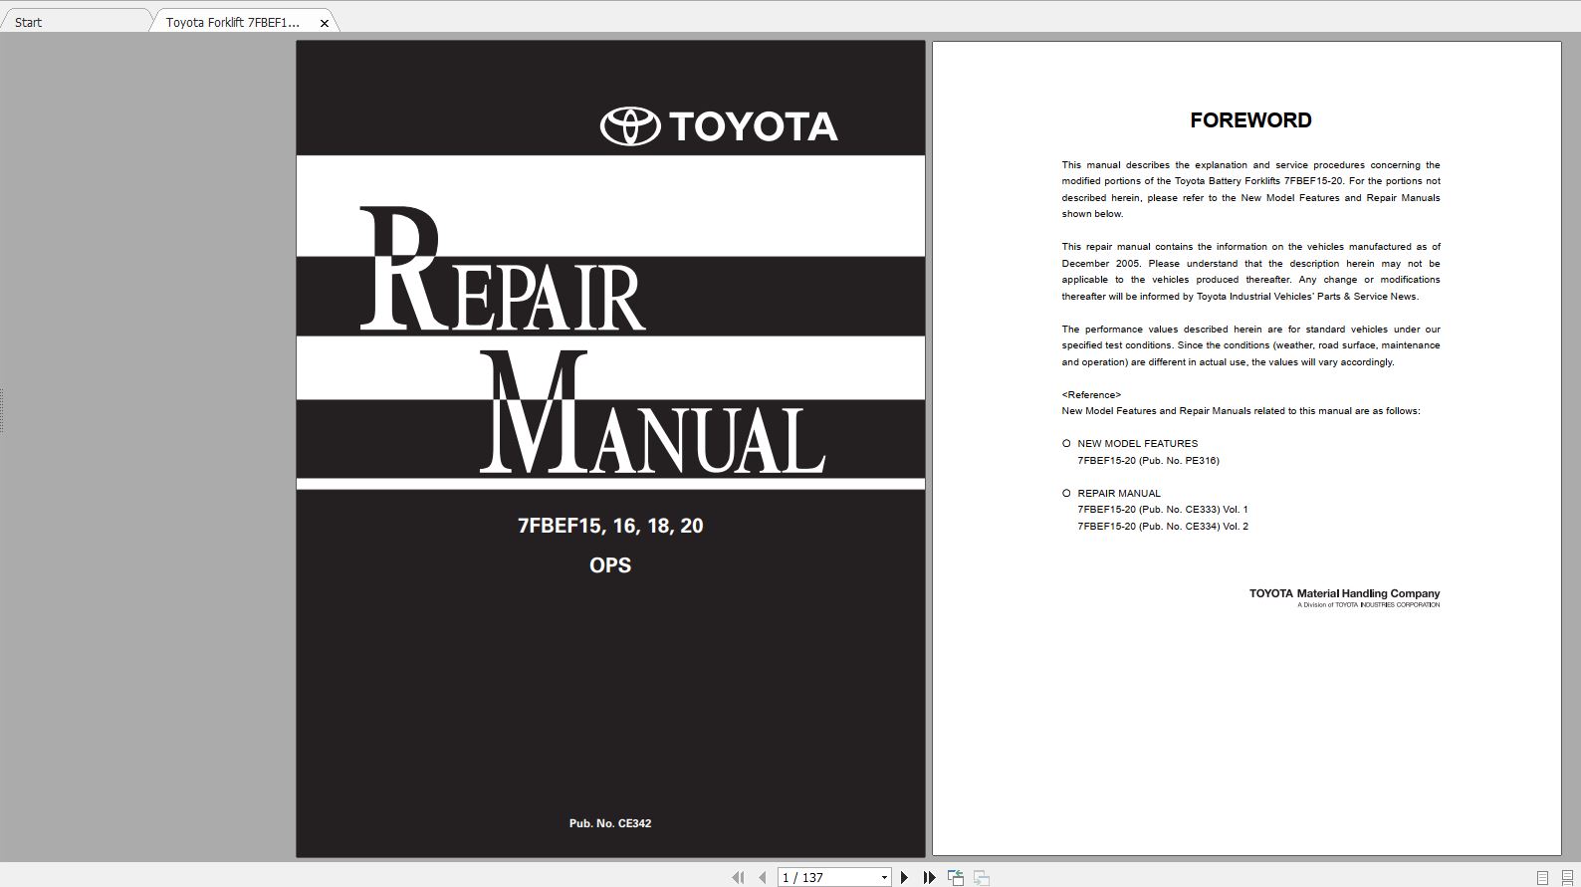This screenshot has width=1581, height=887.
Task: Click the next view navigation icon
Action: tap(982, 877)
